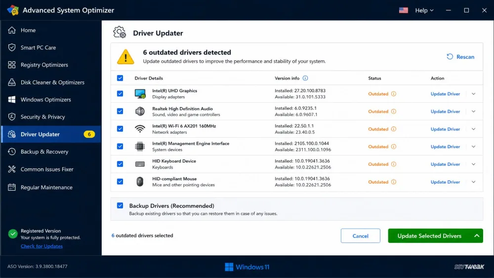Toggle the select-all drivers header checkbox
The image size is (494, 278).
120,78
